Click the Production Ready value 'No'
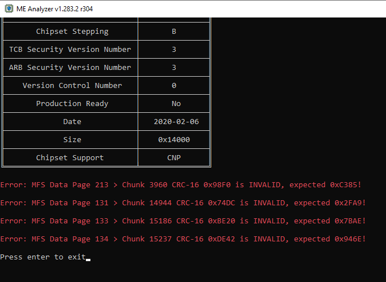This screenshot has height=282, width=386. (x=176, y=104)
